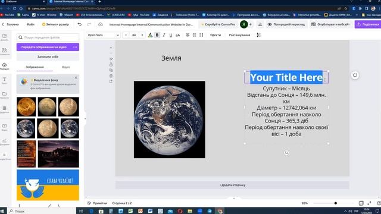Switch to the Зображення tab
This screenshot has width=381, height=214.
35,67
